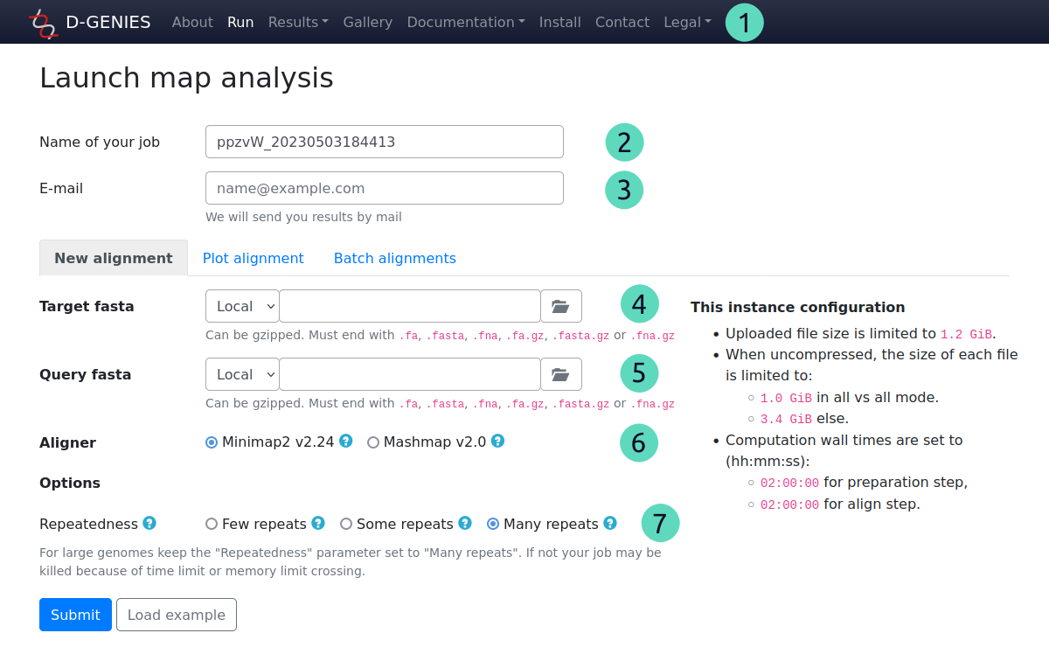Click help icon next to Mashmap v2.0
This screenshot has height=654, width=1049.
[x=497, y=442]
